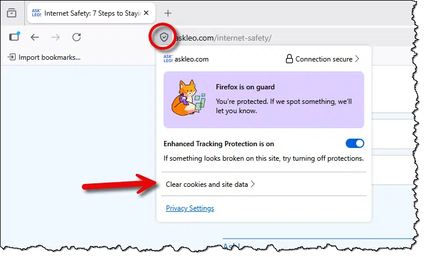Click the Ask Leo favicon on the tab
The width and height of the screenshot is (424, 257).
click(35, 12)
